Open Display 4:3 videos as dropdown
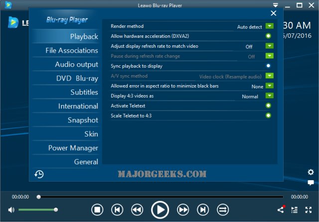This screenshot has width=319, height=222. [269, 96]
